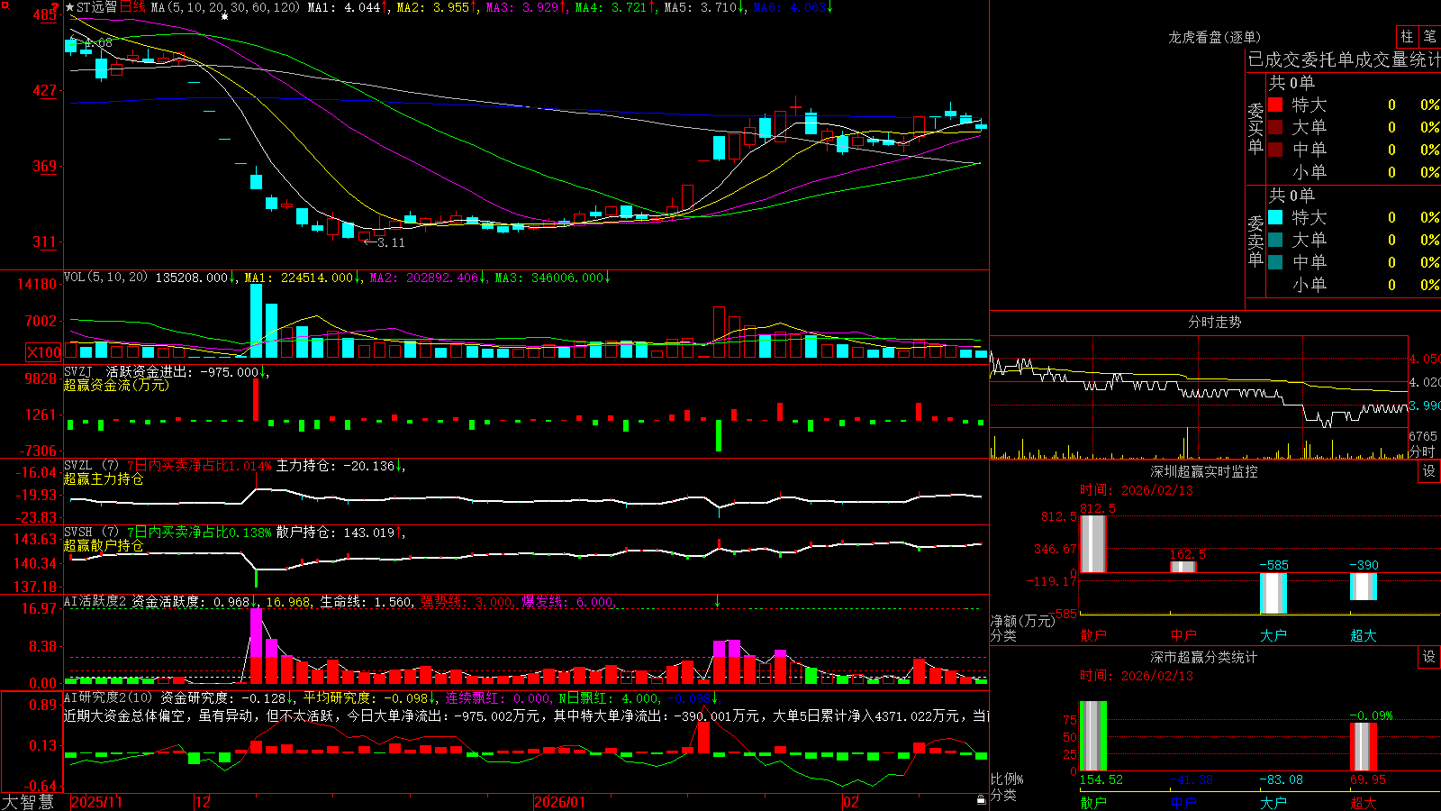Click the 爆发线: 6.000 value
Viewport: 1441px width, 811px height.
(x=567, y=601)
